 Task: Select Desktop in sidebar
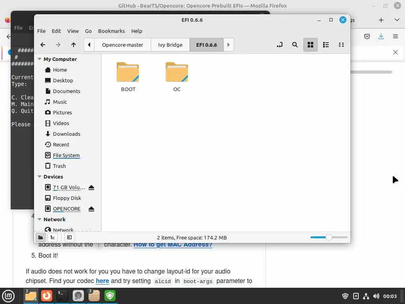point(63,80)
